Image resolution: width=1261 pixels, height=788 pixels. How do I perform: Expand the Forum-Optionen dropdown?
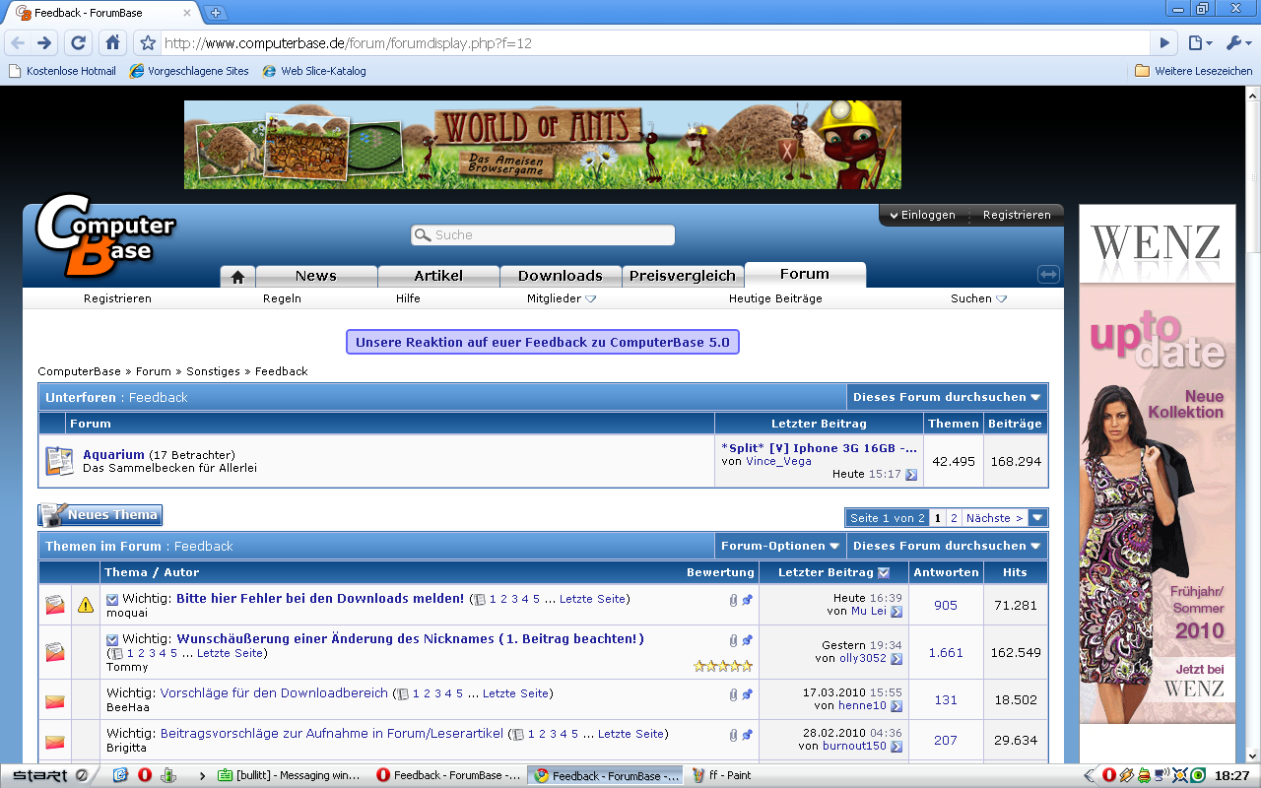click(780, 546)
